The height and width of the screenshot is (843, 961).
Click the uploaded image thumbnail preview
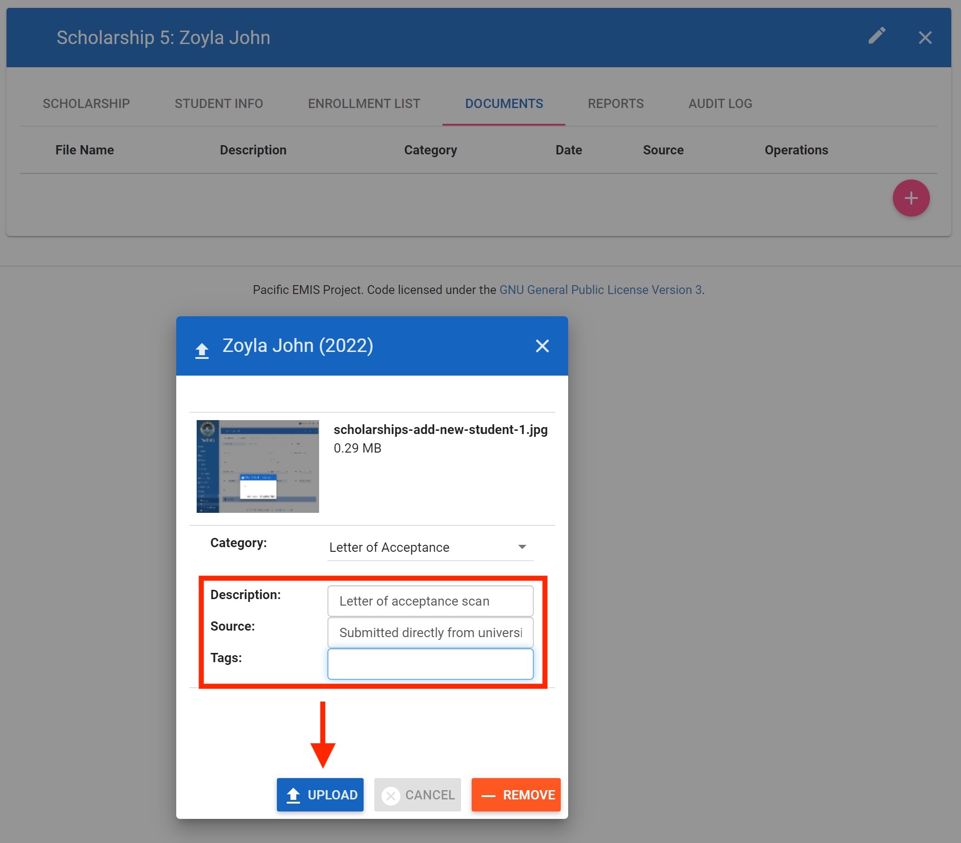pyautogui.click(x=258, y=466)
